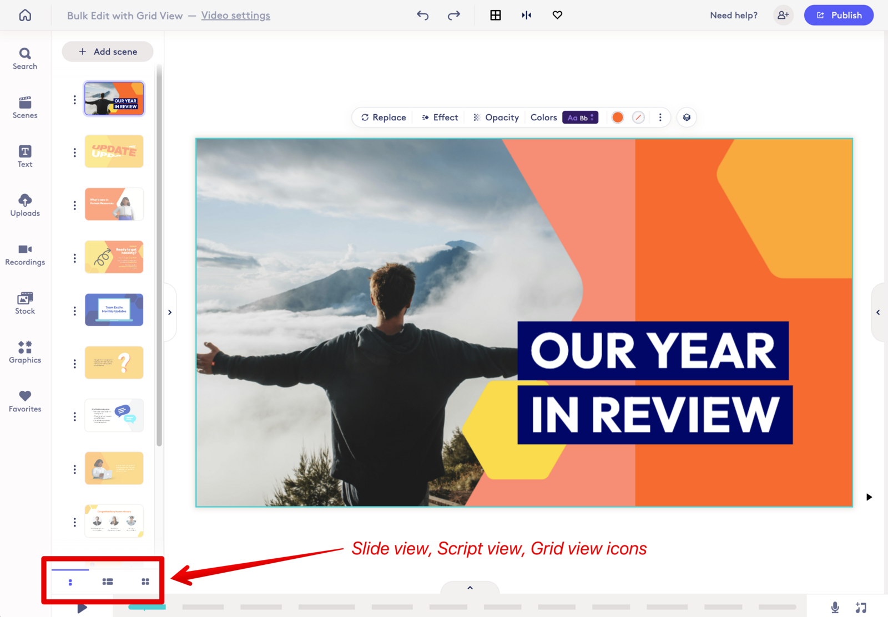Image resolution: width=888 pixels, height=617 pixels.
Task: Open the layers icon beside the toolbar
Action: tap(687, 118)
